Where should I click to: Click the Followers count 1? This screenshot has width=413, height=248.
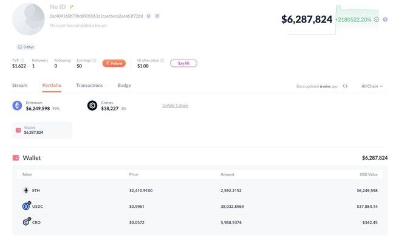pyautogui.click(x=33, y=66)
